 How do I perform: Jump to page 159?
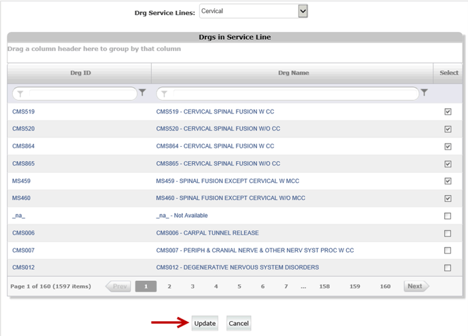[x=355, y=286]
